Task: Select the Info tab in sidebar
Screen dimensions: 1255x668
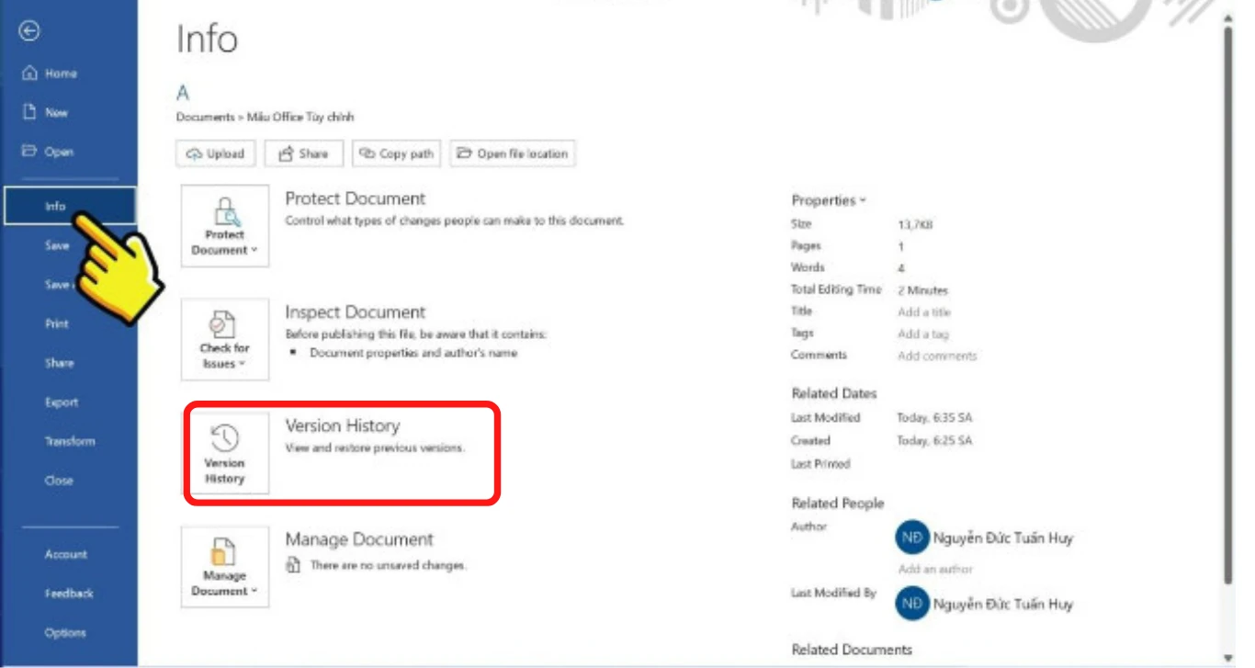Action: pyautogui.click(x=70, y=206)
